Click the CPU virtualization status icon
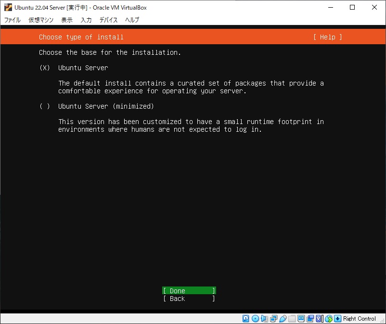 point(319,319)
